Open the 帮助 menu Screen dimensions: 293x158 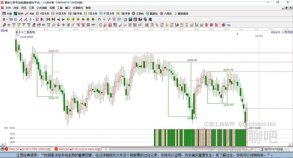[x=88, y=8]
